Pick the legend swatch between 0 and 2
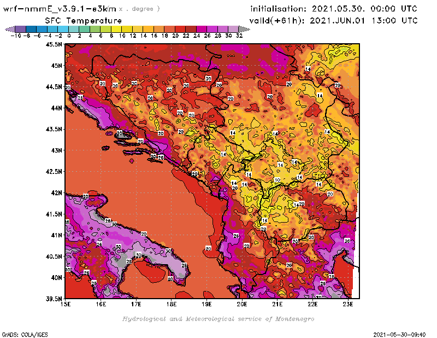 coord(74,29)
